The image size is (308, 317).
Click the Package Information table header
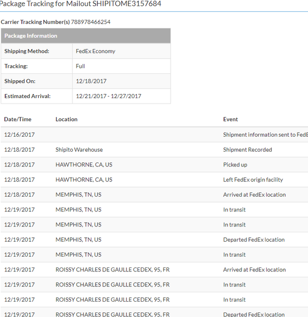coord(86,36)
